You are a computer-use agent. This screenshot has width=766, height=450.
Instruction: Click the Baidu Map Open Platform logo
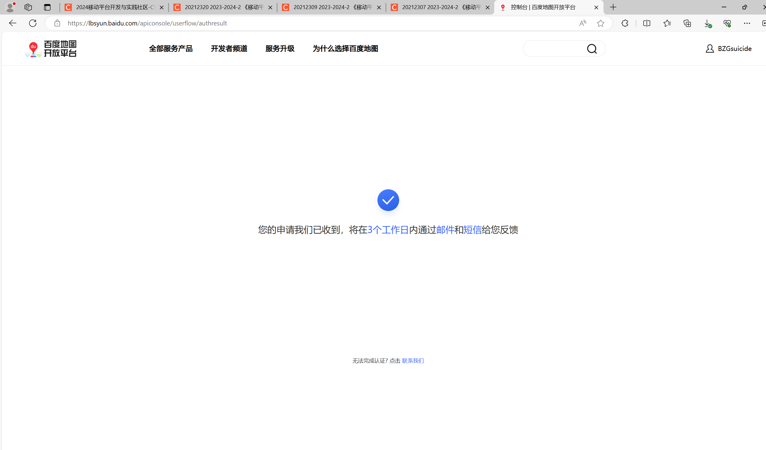click(51, 49)
